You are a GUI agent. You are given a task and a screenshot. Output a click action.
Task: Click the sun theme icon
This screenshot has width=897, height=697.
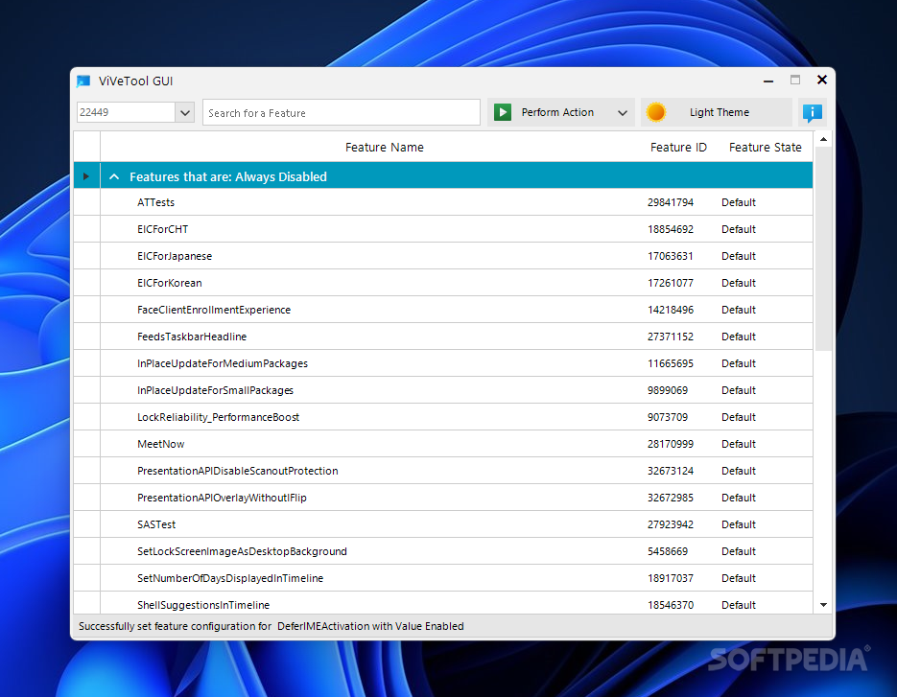(x=655, y=112)
